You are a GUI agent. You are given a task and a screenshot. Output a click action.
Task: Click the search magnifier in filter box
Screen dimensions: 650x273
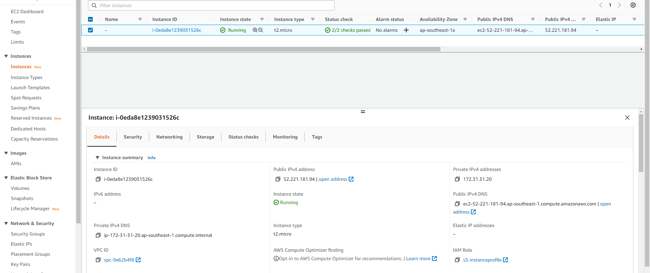click(x=94, y=5)
